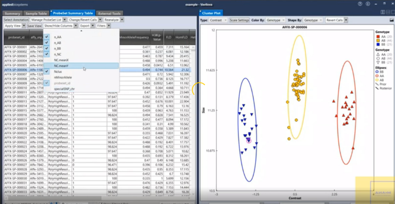This screenshot has width=395, height=204.
Task: Click the yellow AB ellipse legend icon
Action: click(377, 80)
